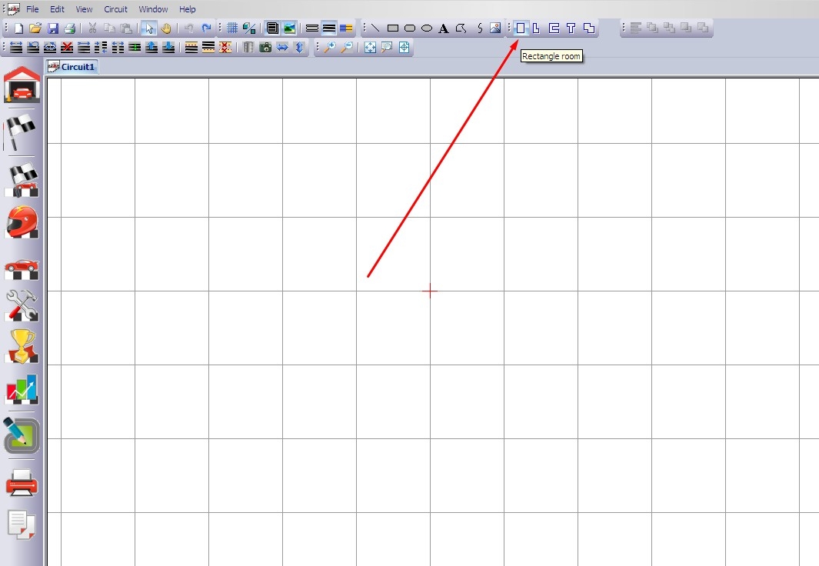Image resolution: width=819 pixels, height=566 pixels.
Task: Open the File menu
Action: pyautogui.click(x=32, y=9)
